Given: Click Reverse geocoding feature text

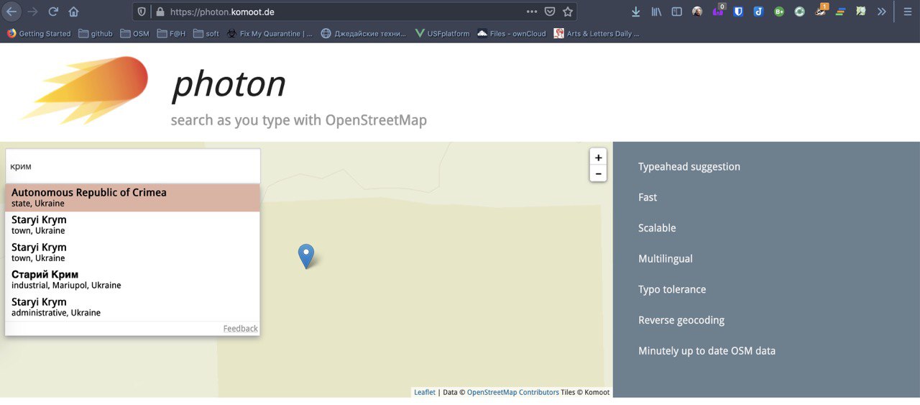Looking at the screenshot, I should 681,320.
